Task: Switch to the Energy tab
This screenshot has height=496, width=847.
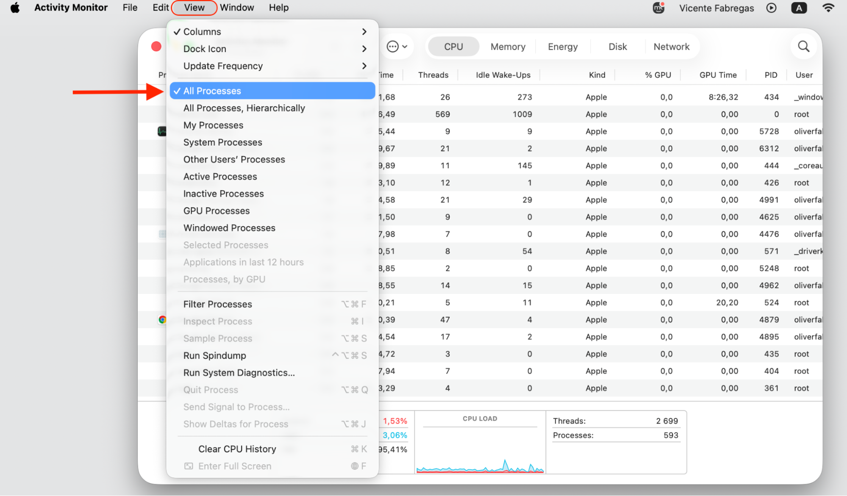Action: [563, 47]
